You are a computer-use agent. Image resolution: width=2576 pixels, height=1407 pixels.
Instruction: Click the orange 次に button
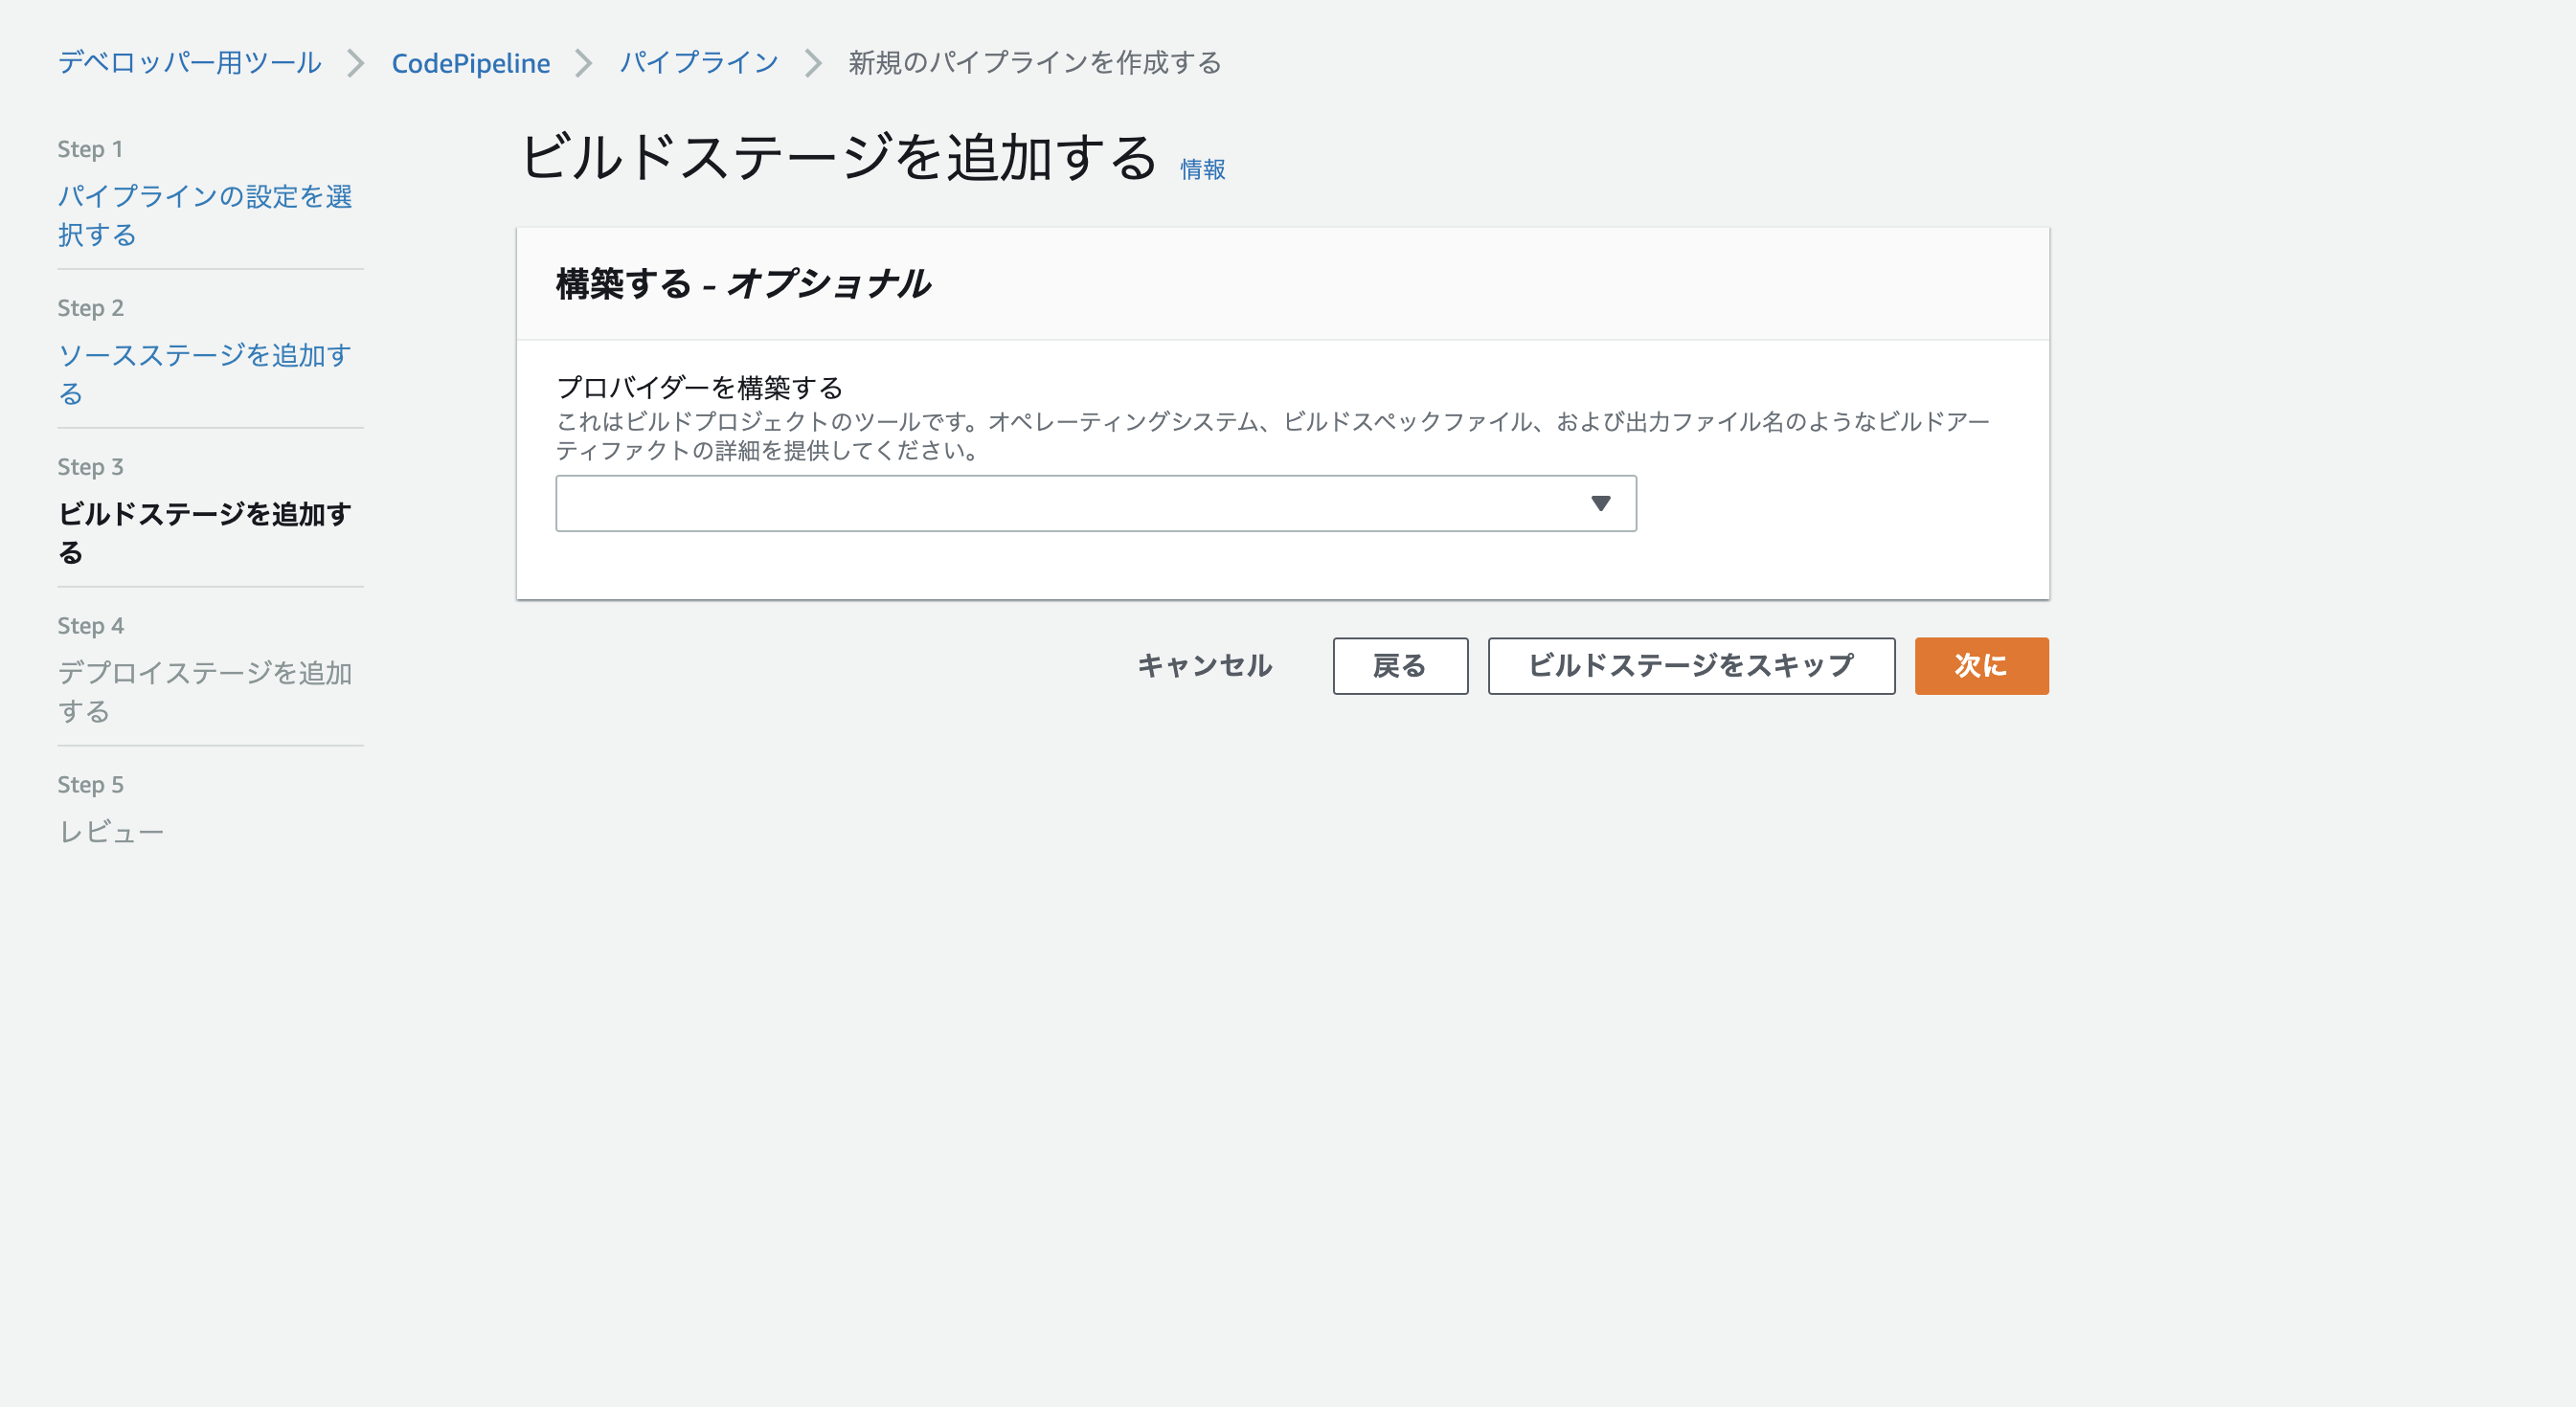coord(1980,665)
